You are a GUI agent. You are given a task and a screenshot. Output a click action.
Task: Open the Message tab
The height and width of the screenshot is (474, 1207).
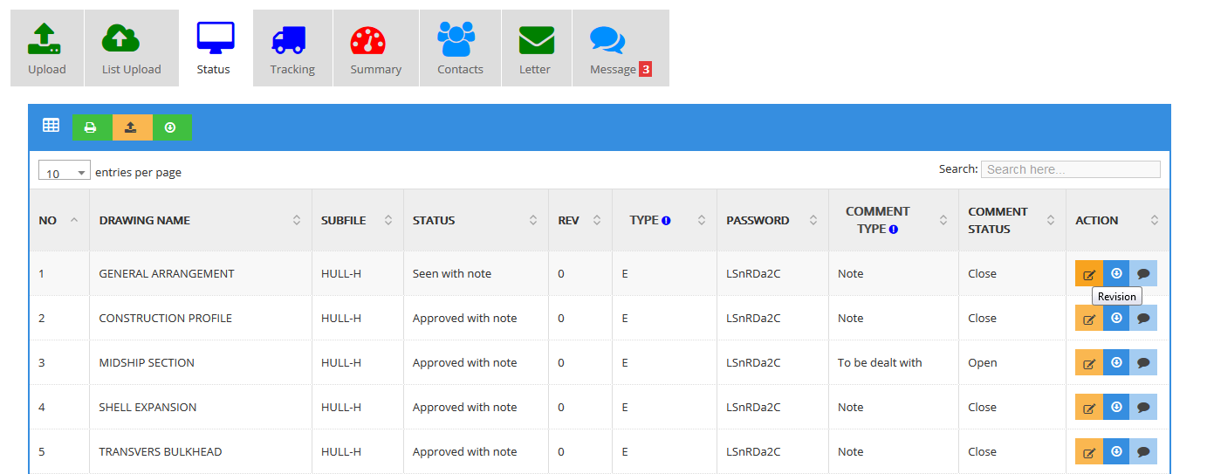(x=620, y=49)
